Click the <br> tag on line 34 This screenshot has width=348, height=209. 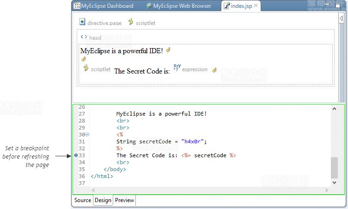(123, 162)
